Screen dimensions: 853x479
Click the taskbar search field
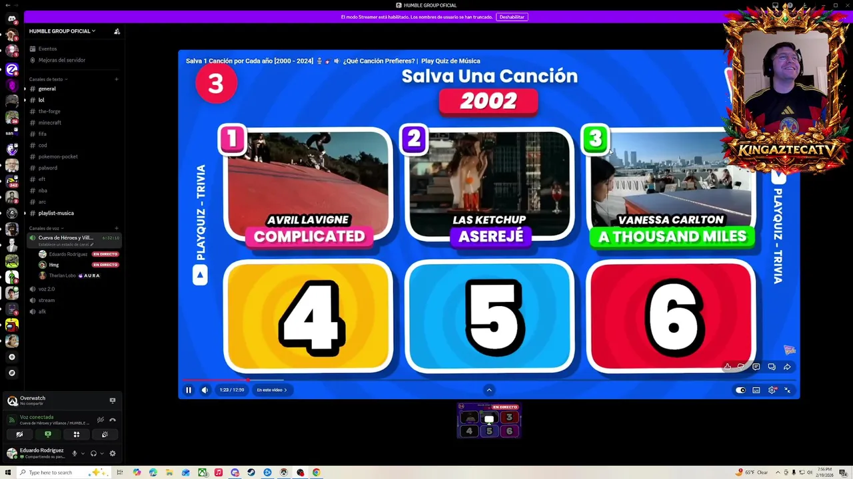click(x=64, y=472)
